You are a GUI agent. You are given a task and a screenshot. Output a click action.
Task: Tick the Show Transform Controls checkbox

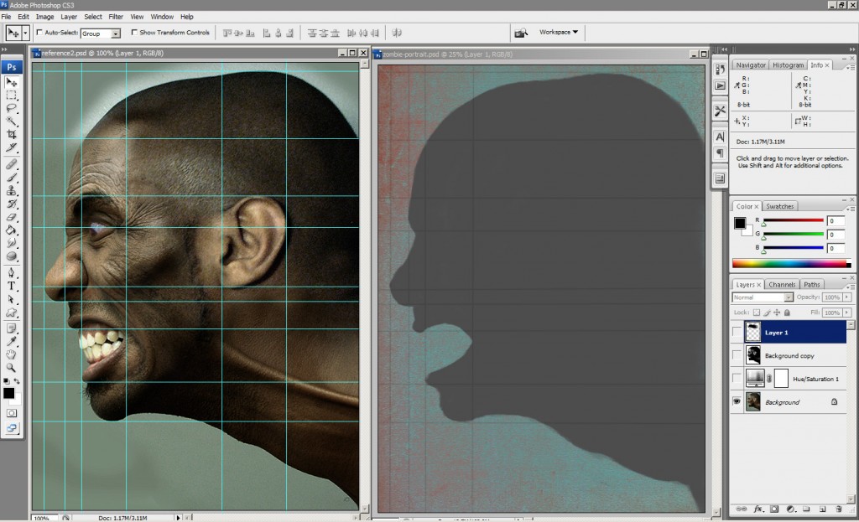(x=134, y=33)
